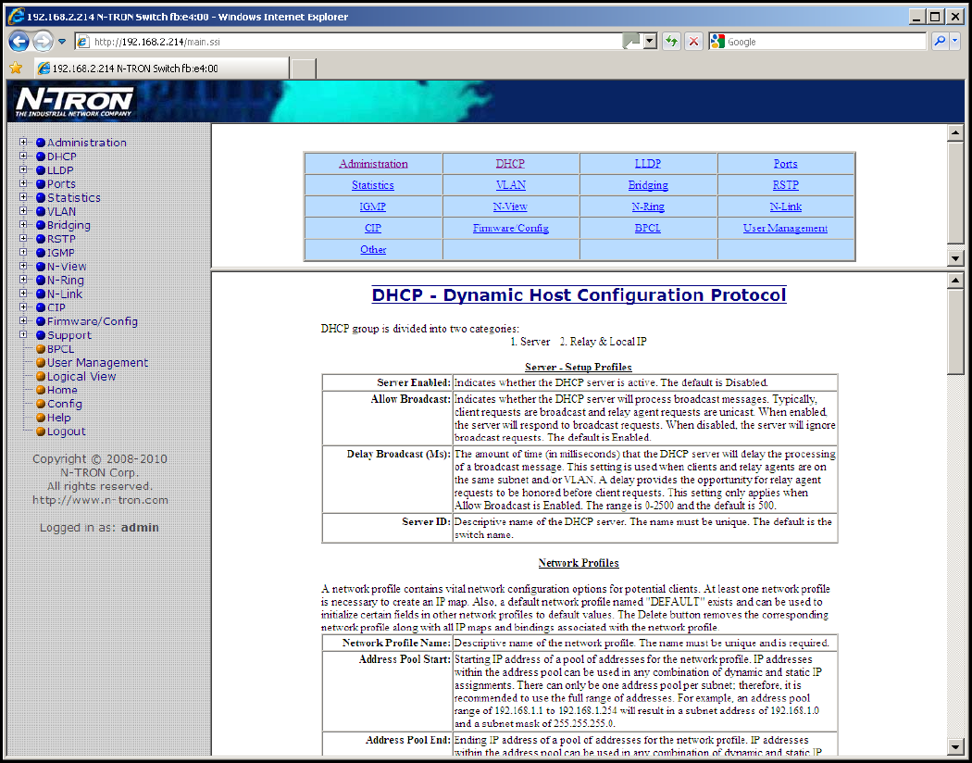This screenshot has width=972, height=763.
Task: Click help frame scrollbar up arrow
Action: pyautogui.click(x=955, y=281)
